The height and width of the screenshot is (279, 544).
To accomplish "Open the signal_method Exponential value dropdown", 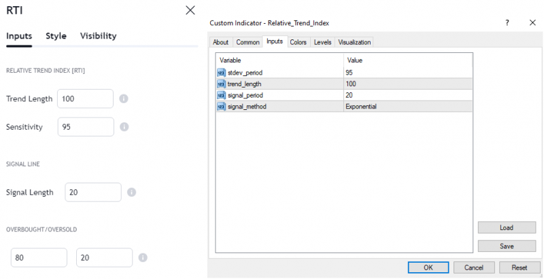I will tap(407, 107).
